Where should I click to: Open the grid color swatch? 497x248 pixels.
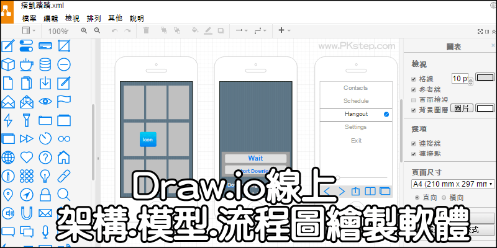485,77
